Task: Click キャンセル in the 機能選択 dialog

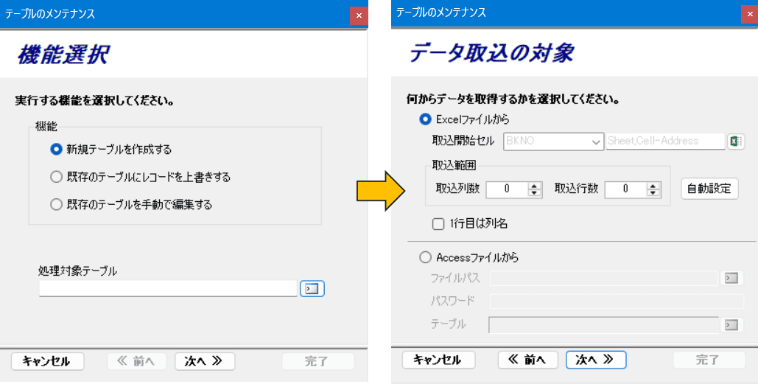Action: [x=47, y=361]
